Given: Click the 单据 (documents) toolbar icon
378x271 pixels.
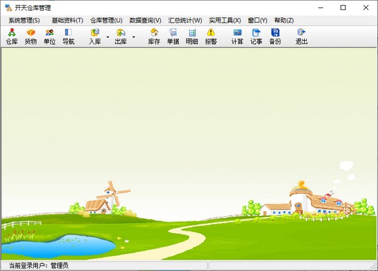Looking at the screenshot, I should click(173, 37).
